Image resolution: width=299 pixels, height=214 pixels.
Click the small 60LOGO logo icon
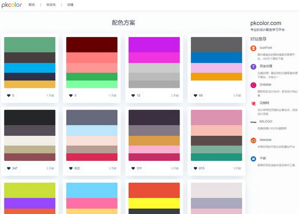point(253,122)
